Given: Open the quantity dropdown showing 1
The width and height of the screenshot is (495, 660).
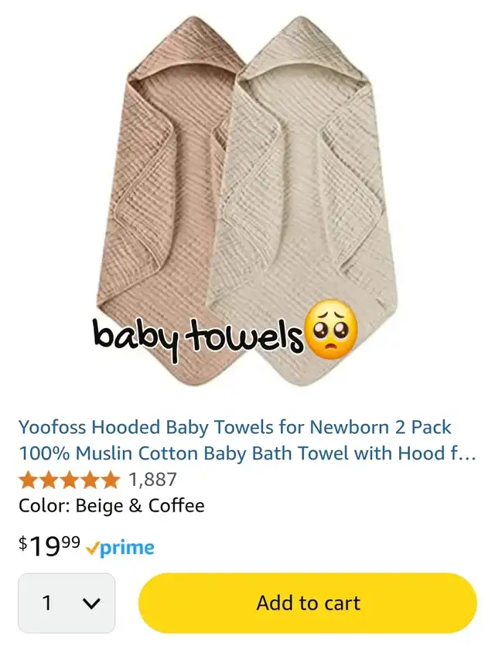Looking at the screenshot, I should pos(67,603).
